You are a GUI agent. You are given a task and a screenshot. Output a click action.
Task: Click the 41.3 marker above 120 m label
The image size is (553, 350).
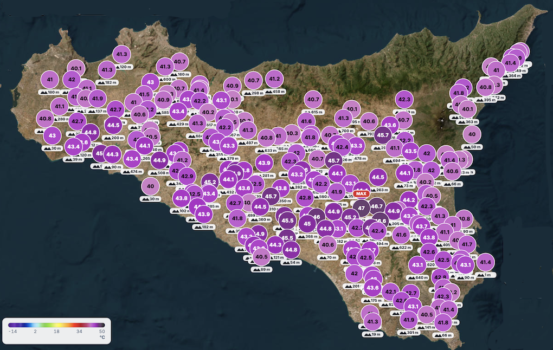(121, 54)
